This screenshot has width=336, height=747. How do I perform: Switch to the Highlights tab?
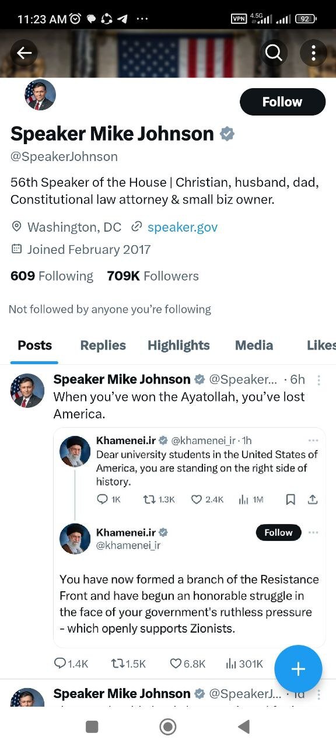(x=178, y=345)
